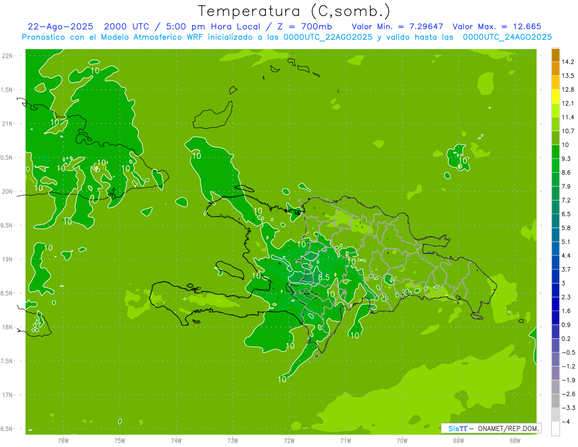Click the '72W' longitude axis label
Screen dimensions: 578x447
tap(289, 440)
